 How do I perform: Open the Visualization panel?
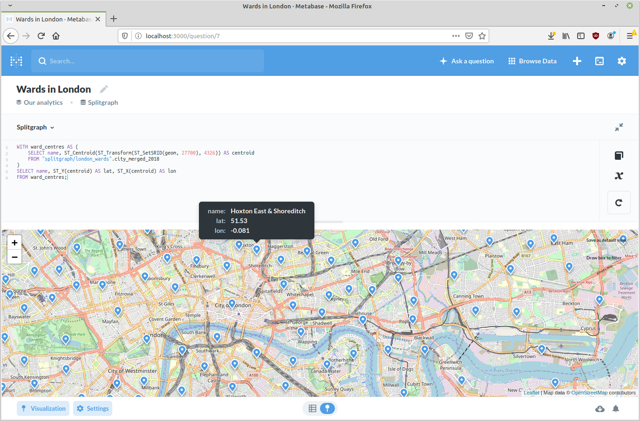(x=43, y=408)
